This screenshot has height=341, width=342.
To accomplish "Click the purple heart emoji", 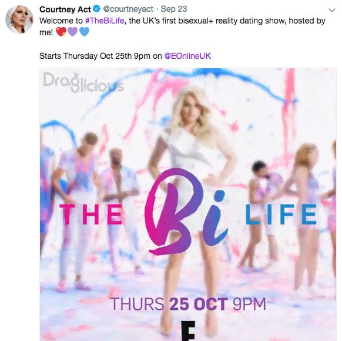I will click(73, 32).
